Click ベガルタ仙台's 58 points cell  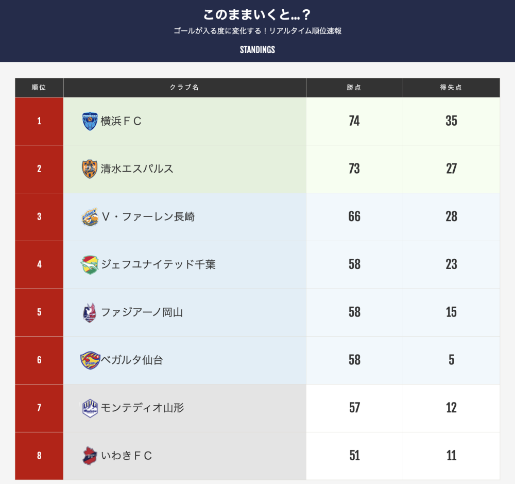pos(354,360)
